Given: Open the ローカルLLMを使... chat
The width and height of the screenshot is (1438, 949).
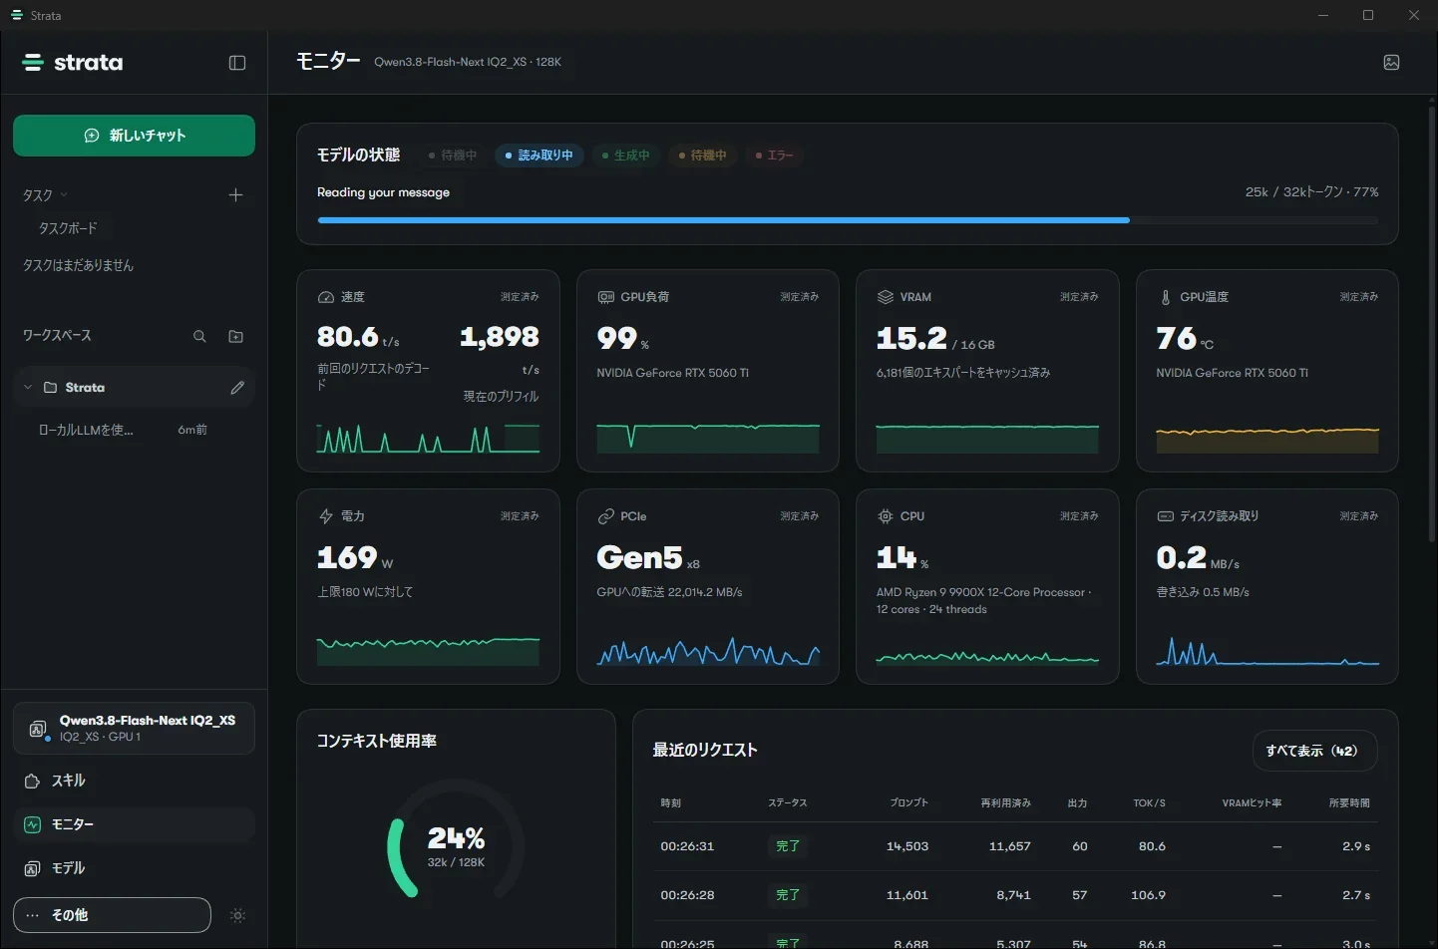Looking at the screenshot, I should coord(134,430).
